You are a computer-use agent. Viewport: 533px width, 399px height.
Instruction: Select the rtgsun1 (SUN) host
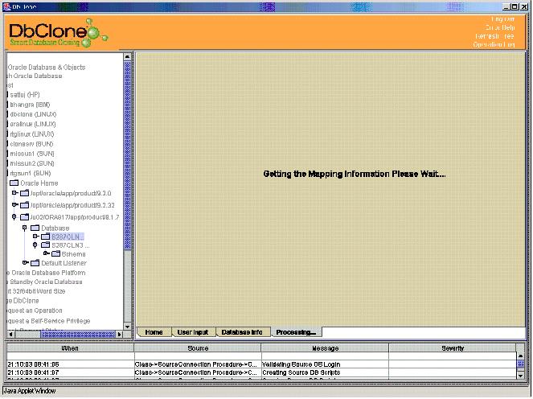31,173
